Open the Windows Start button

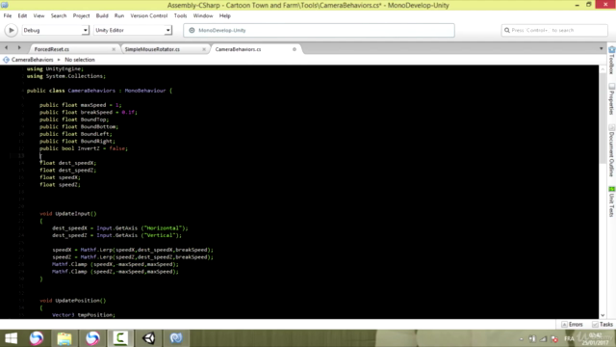tap(11, 338)
